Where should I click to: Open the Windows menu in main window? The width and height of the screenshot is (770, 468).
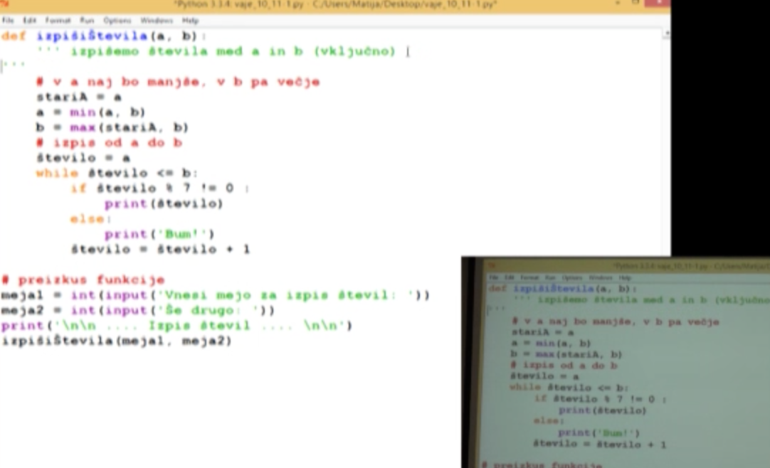(157, 21)
